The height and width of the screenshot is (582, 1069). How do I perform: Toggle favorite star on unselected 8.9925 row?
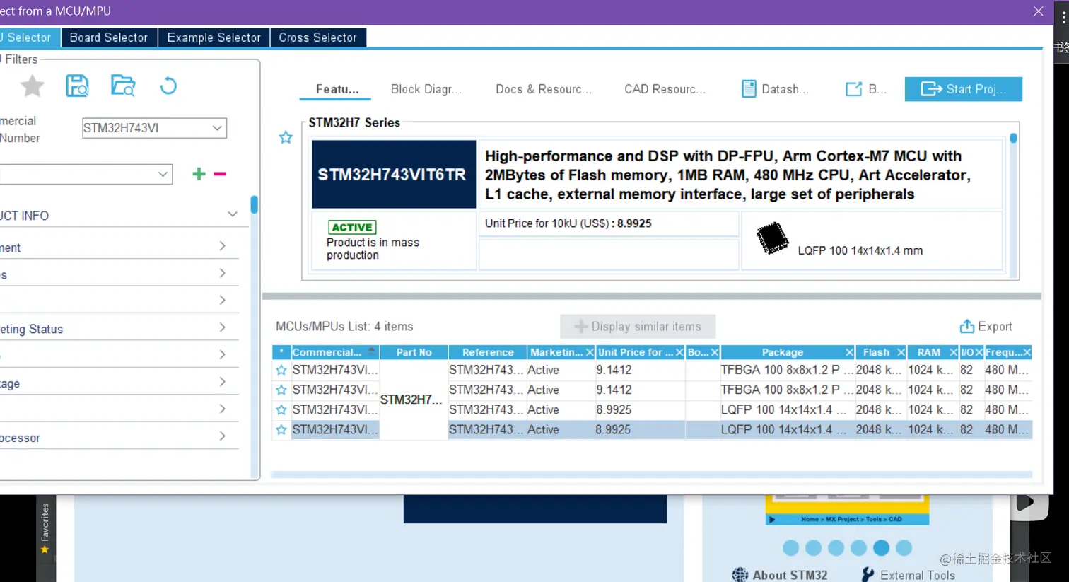point(281,409)
